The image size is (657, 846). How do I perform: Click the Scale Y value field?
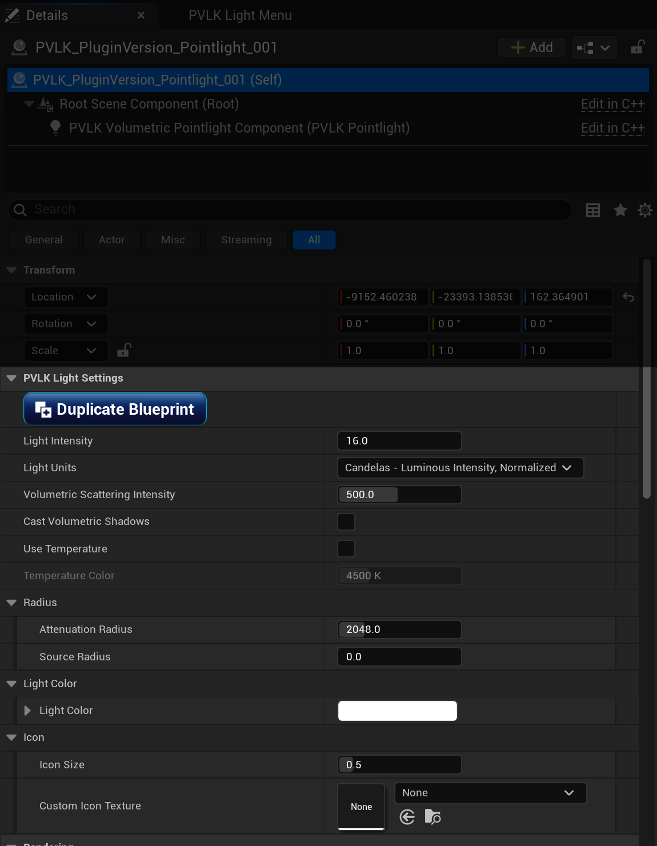pyautogui.click(x=475, y=351)
